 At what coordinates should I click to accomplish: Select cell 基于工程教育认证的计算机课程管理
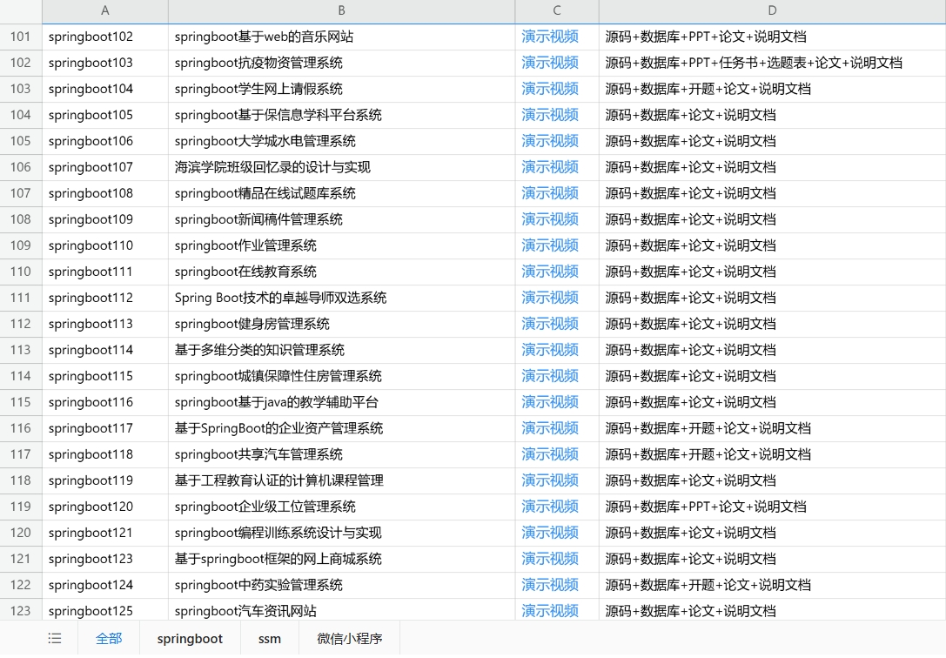point(341,480)
